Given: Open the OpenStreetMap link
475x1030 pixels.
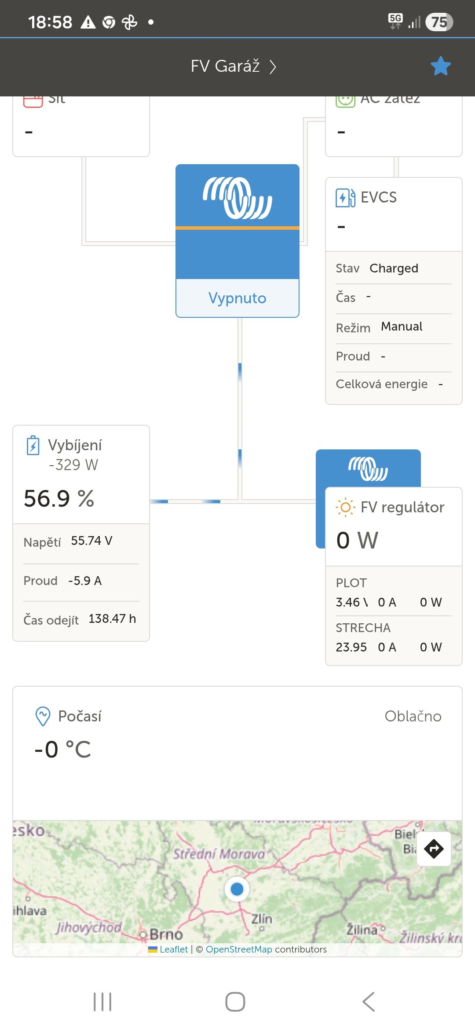Looking at the screenshot, I should (239, 949).
